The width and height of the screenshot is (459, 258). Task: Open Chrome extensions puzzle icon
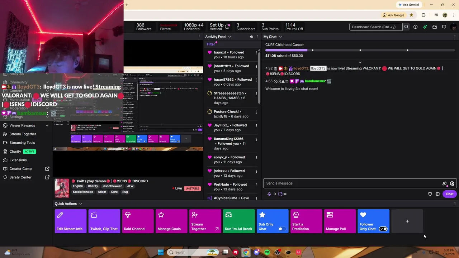[423, 15]
